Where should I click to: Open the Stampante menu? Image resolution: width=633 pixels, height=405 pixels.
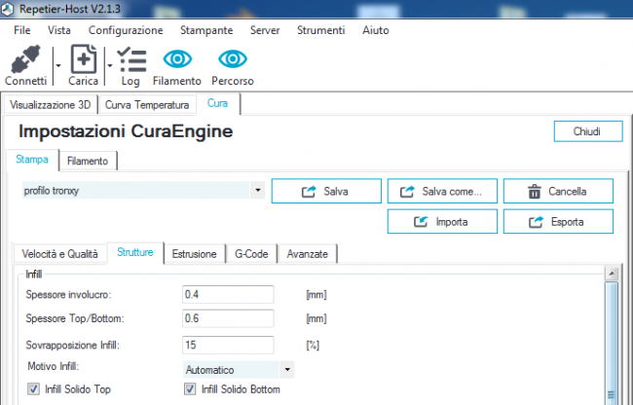(x=206, y=30)
